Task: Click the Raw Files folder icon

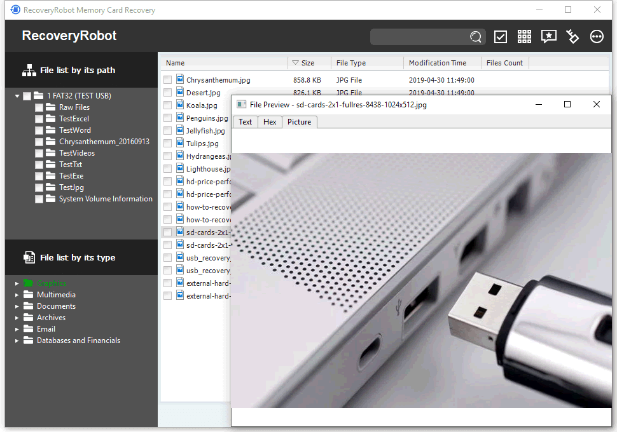Action: pyautogui.click(x=50, y=107)
